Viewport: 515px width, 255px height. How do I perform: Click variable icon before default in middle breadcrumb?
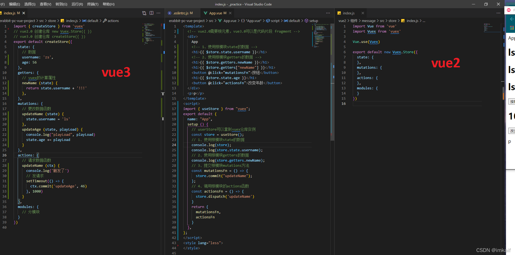point(286,21)
